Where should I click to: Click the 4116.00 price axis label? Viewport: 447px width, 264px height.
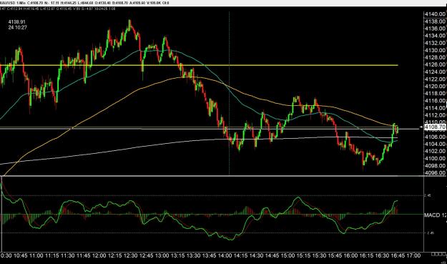[x=436, y=101]
